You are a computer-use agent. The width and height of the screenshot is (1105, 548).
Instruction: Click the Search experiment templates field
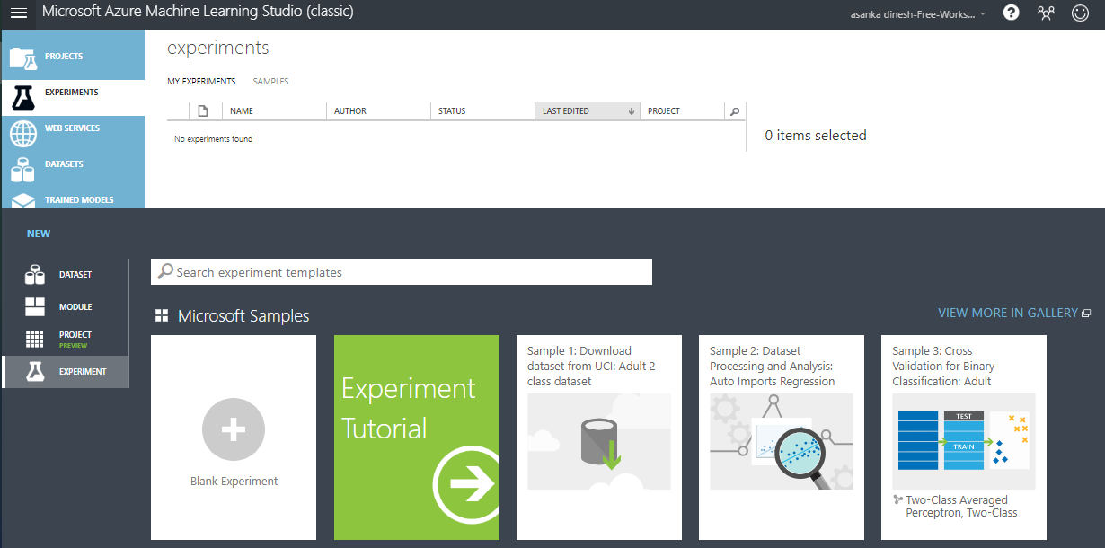pyautogui.click(x=401, y=272)
